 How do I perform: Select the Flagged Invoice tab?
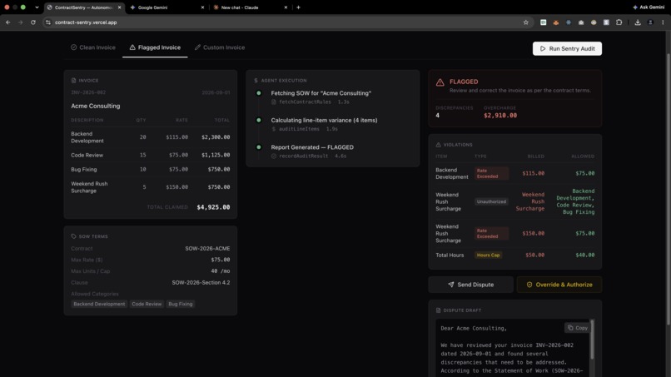(x=155, y=47)
